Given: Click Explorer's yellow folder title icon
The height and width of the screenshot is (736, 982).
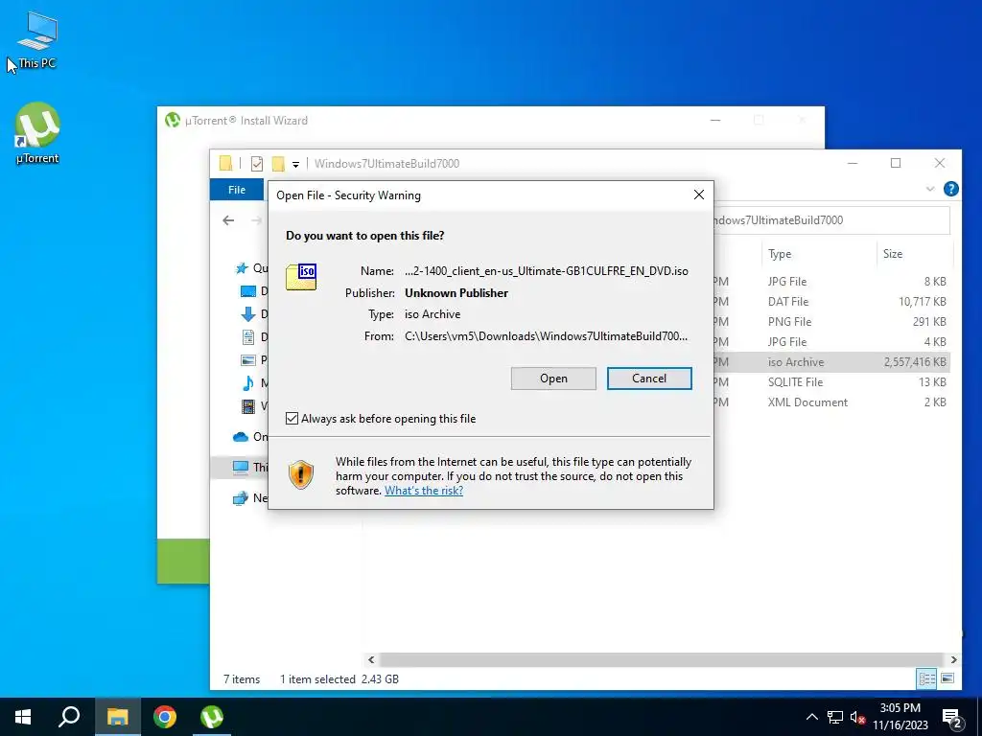Looking at the screenshot, I should (x=225, y=163).
